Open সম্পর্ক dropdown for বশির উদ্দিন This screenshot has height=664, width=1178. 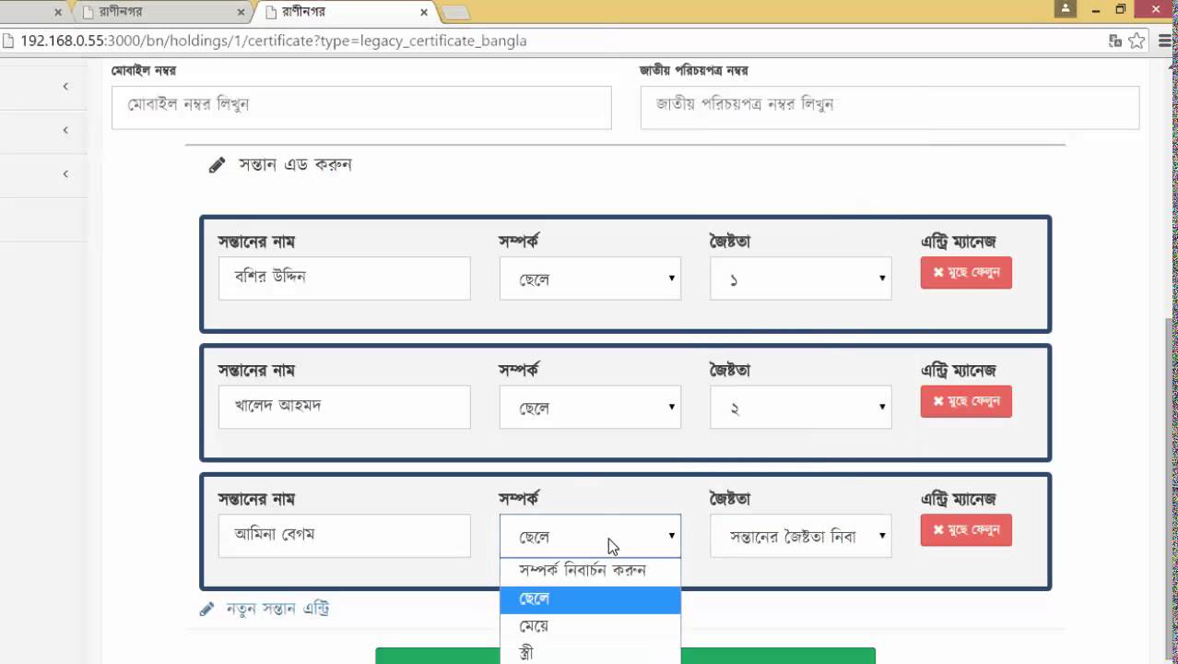590,279
